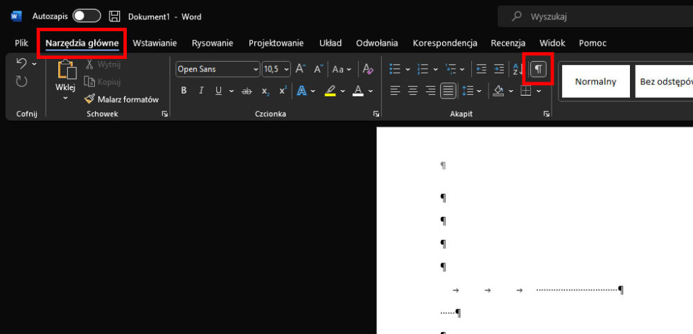Toggle bold formatting
The image size is (693, 334).
pos(184,91)
